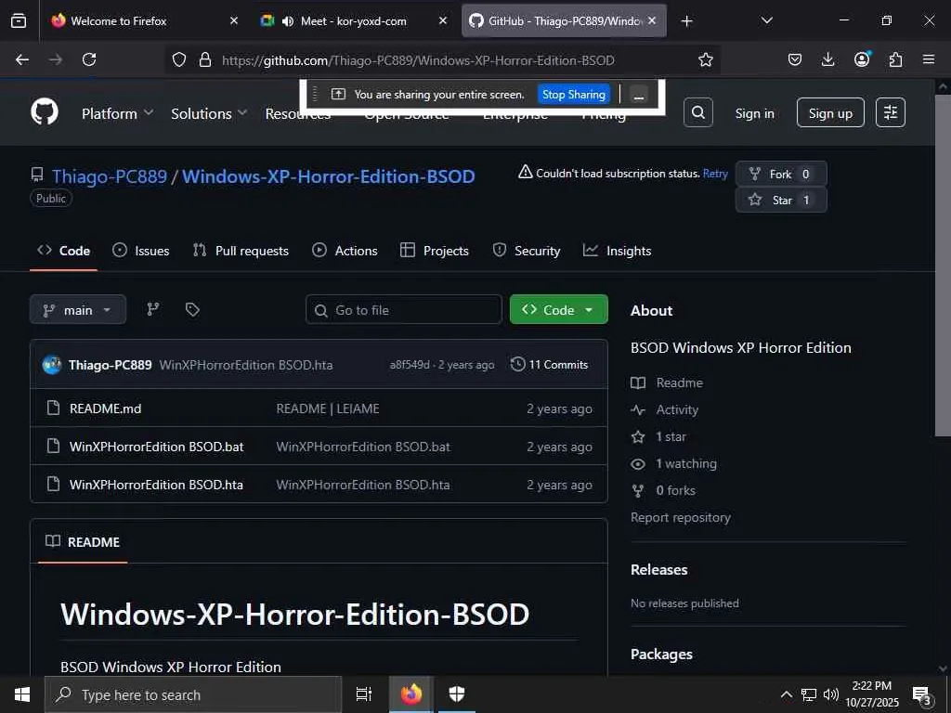Go back to the previous page

pos(22,59)
